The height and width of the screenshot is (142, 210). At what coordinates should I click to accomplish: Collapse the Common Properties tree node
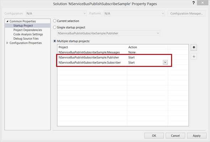point(7,21)
